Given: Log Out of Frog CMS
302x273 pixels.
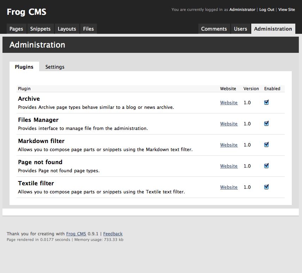Looking at the screenshot, I should tap(267, 10).
